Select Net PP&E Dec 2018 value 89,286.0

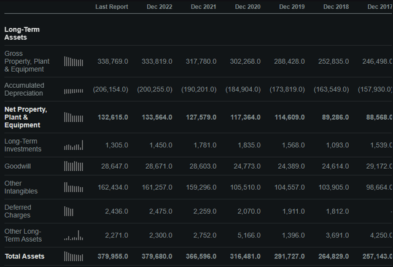(335, 117)
